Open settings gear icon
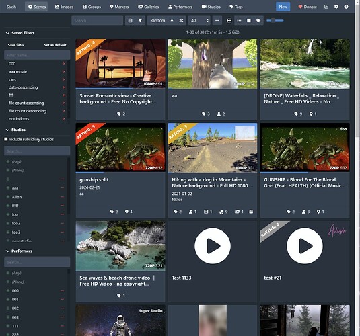The width and height of the screenshot is (360, 336). 336,7
